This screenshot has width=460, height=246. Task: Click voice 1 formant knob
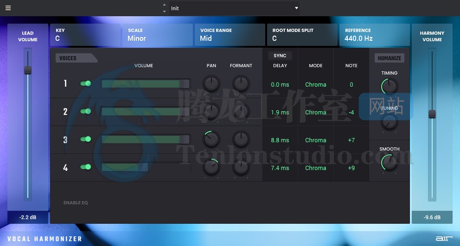[241, 83]
